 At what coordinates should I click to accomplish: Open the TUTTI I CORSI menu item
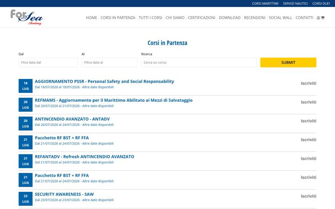tap(150, 18)
